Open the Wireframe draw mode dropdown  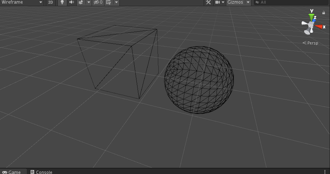coord(22,2)
